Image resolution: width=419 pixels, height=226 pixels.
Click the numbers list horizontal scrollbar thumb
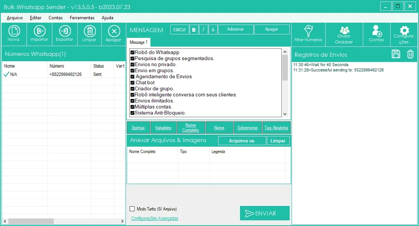tap(31, 221)
